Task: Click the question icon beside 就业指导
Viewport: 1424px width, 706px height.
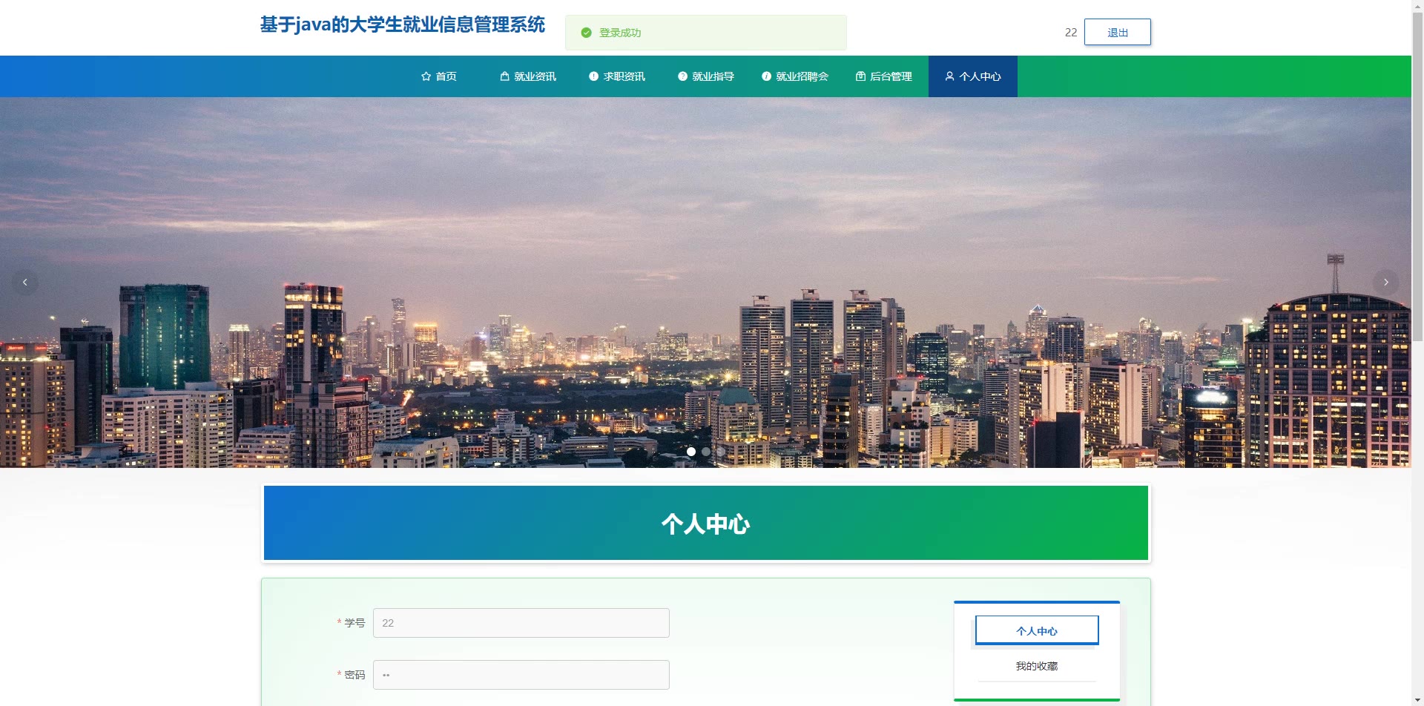Action: pos(682,76)
